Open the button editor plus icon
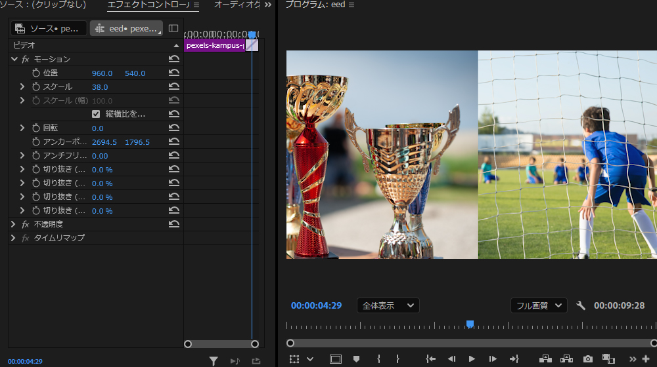The width and height of the screenshot is (657, 367). tap(646, 359)
